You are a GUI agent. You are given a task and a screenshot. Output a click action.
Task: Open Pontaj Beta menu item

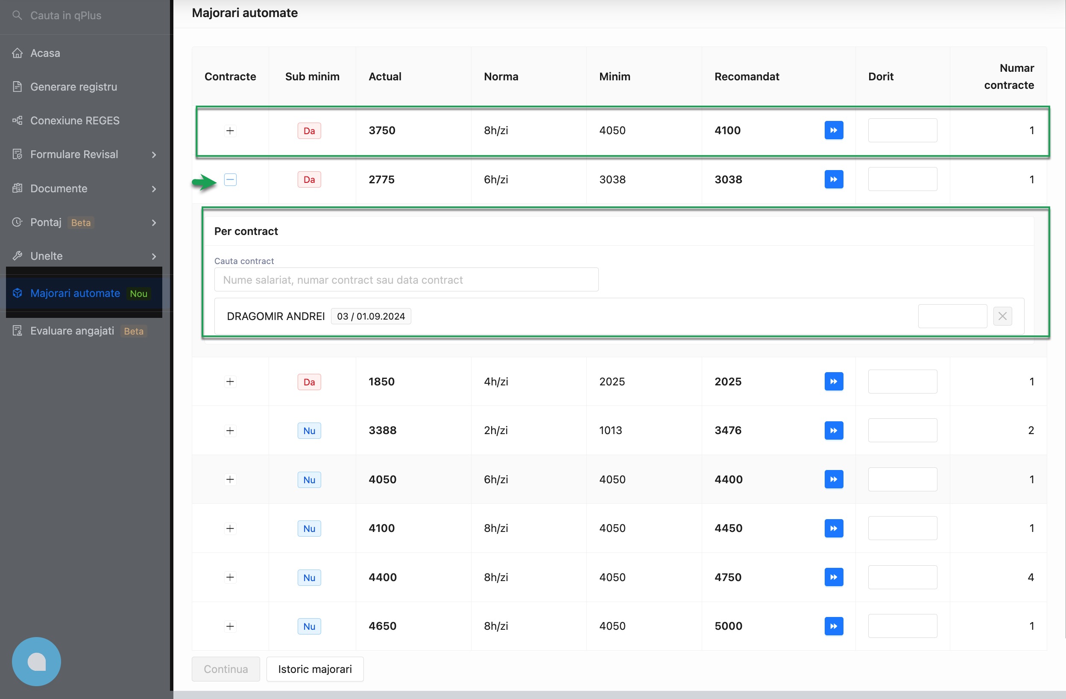(x=85, y=222)
